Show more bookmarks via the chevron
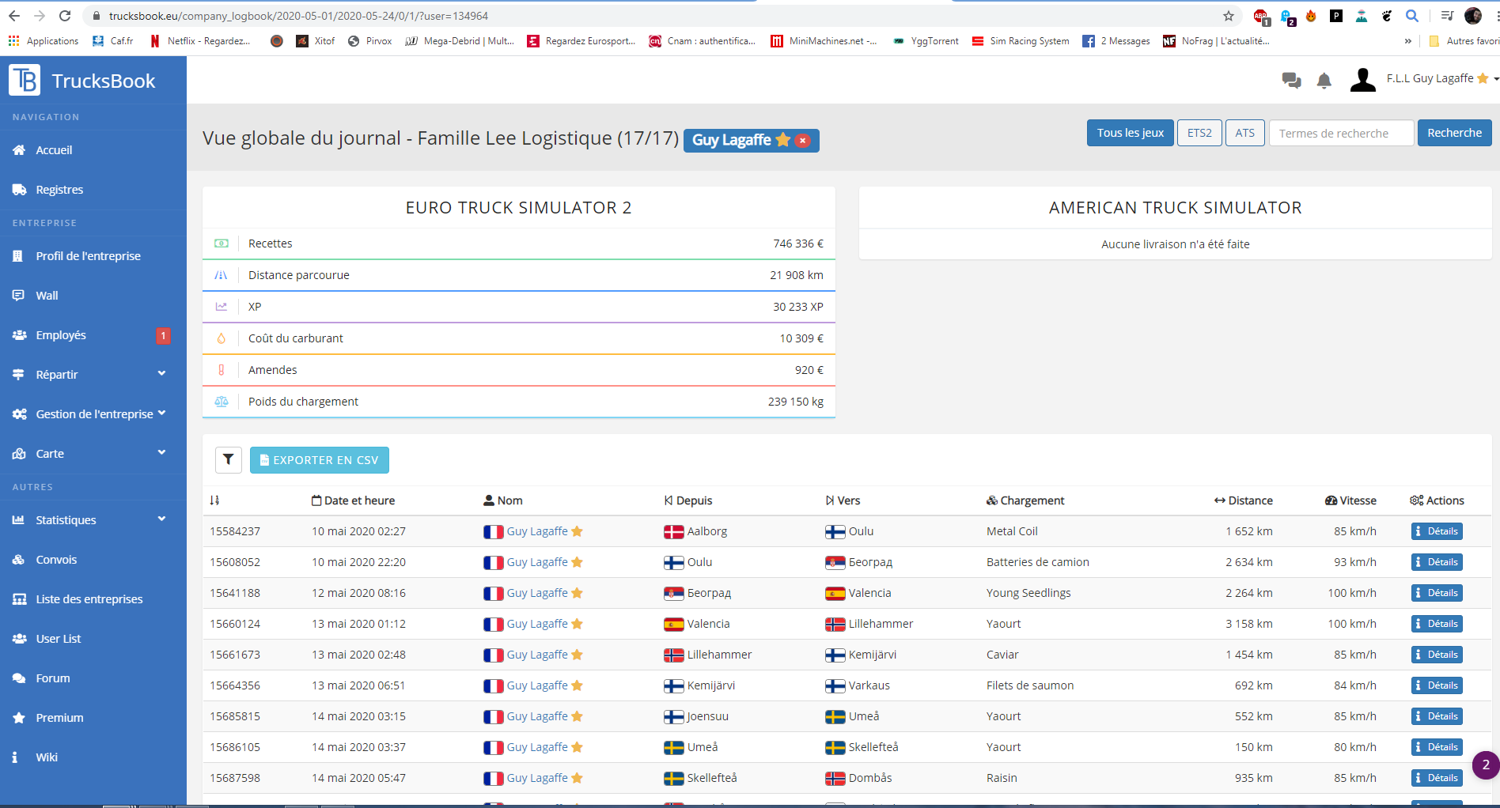Screen dimensions: 1500x808 coord(1408,41)
